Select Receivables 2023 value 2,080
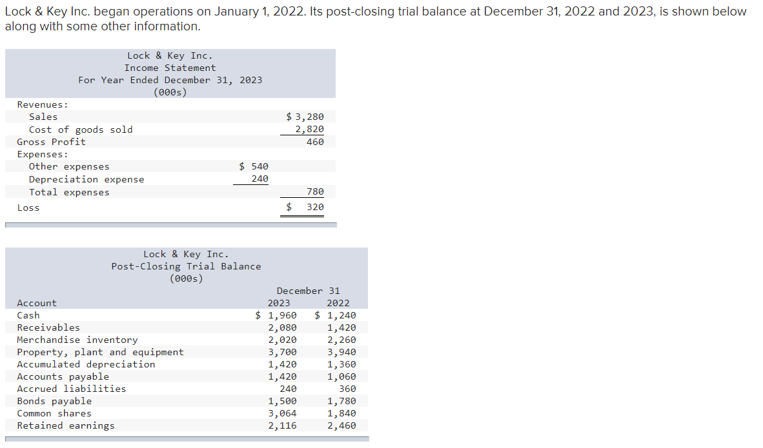 (282, 328)
